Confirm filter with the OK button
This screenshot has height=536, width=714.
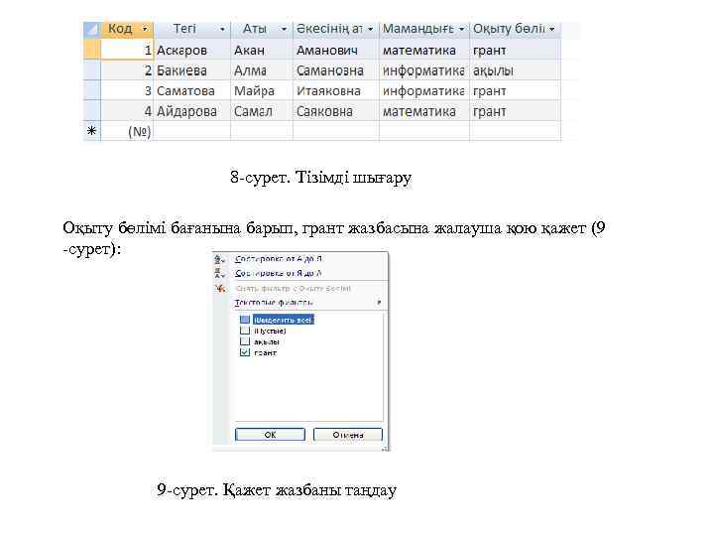click(x=270, y=435)
